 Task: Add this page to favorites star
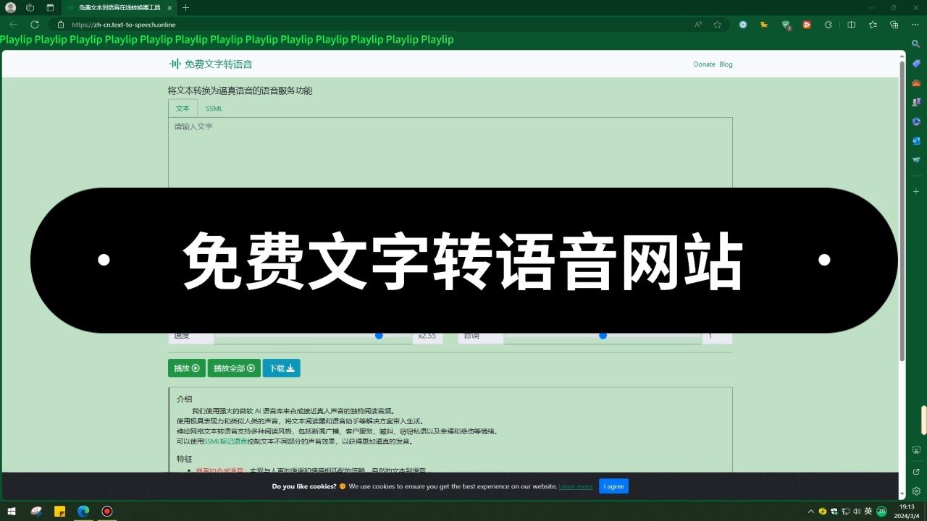click(x=717, y=24)
